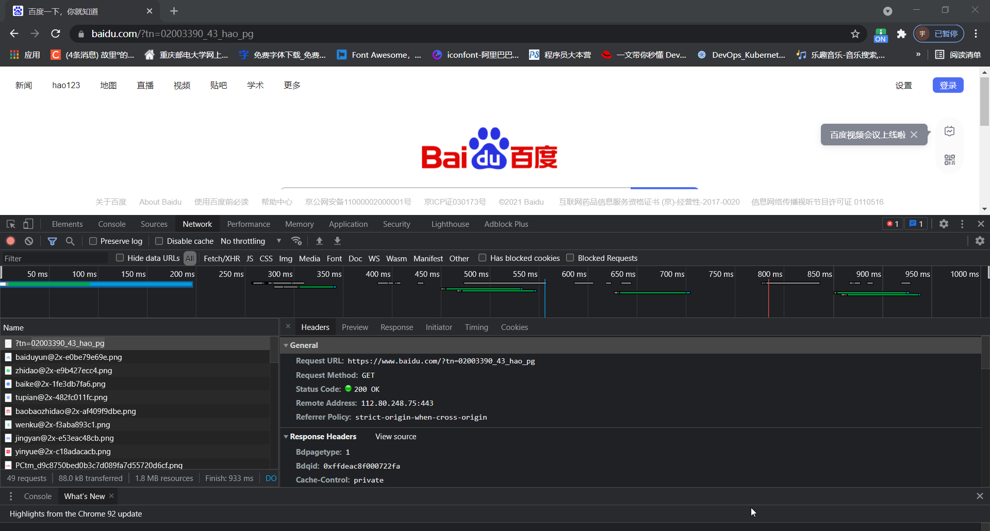Switch to the Elements panel
This screenshot has height=531, width=990.
click(67, 224)
